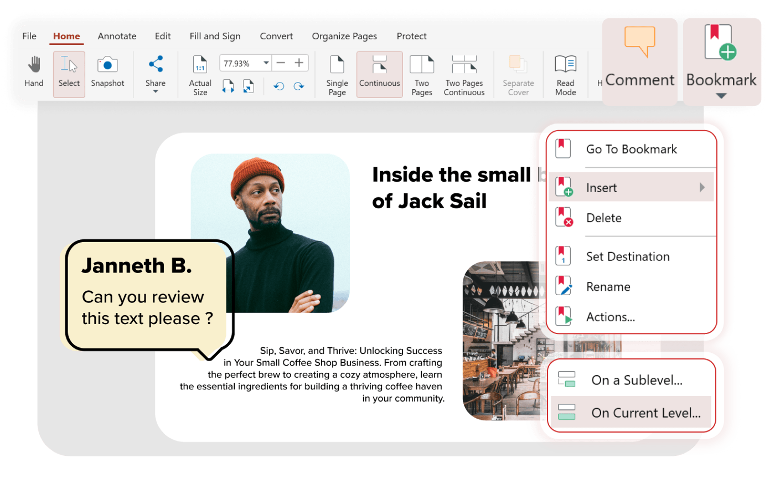775x478 pixels.
Task: Open the Share dropdown arrow
Action: coord(156,92)
